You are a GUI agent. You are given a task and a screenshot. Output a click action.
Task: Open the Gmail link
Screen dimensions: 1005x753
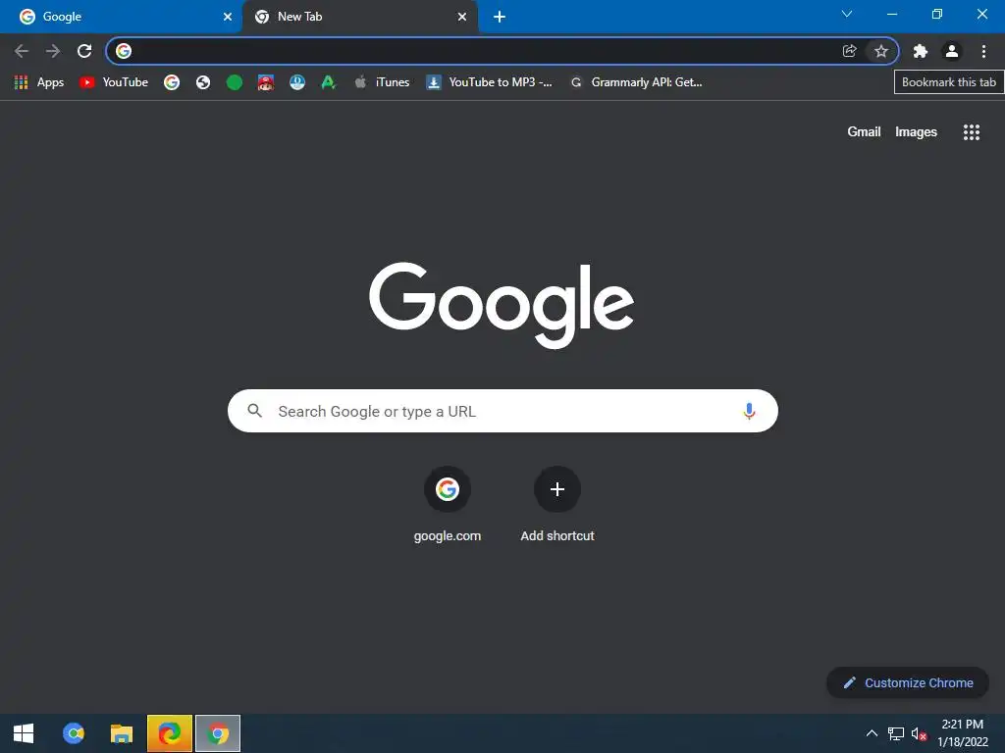(864, 132)
